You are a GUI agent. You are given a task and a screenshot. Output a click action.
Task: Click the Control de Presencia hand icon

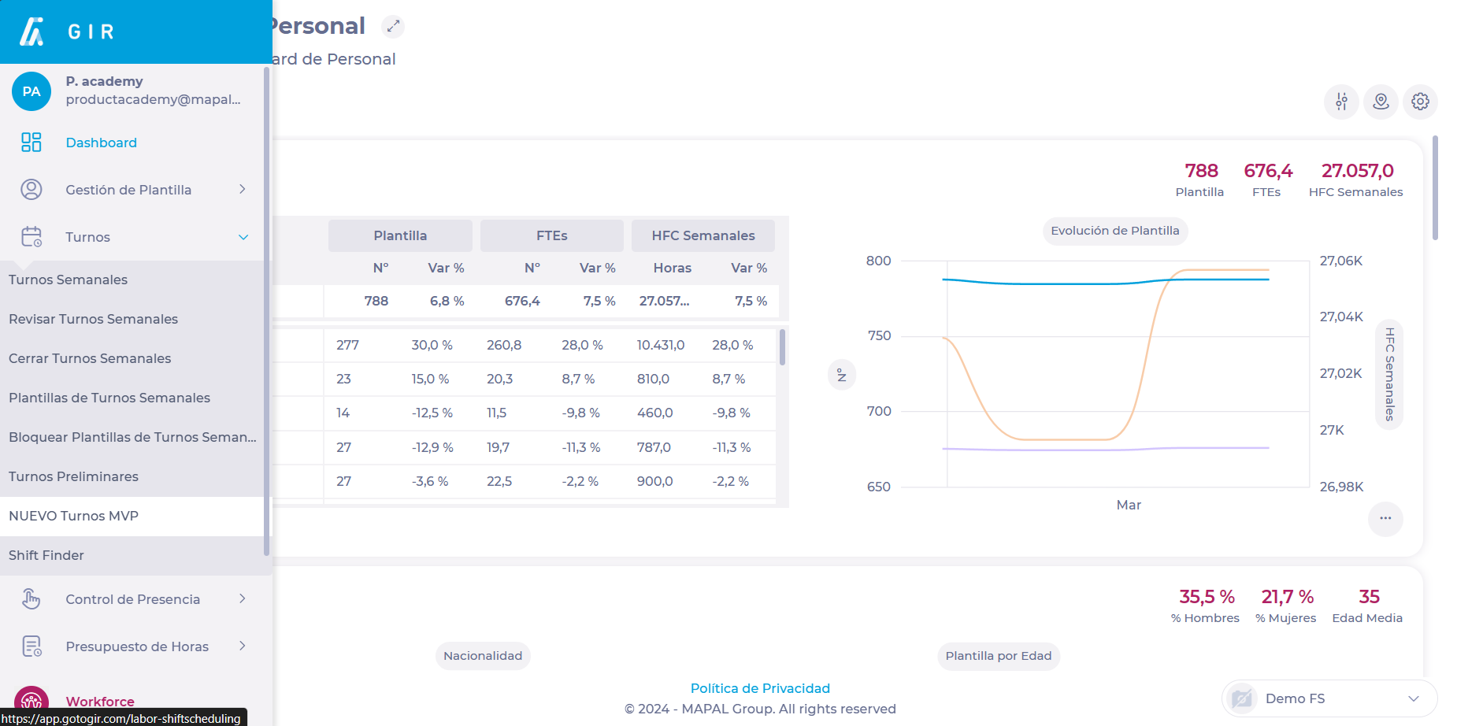pos(32,599)
